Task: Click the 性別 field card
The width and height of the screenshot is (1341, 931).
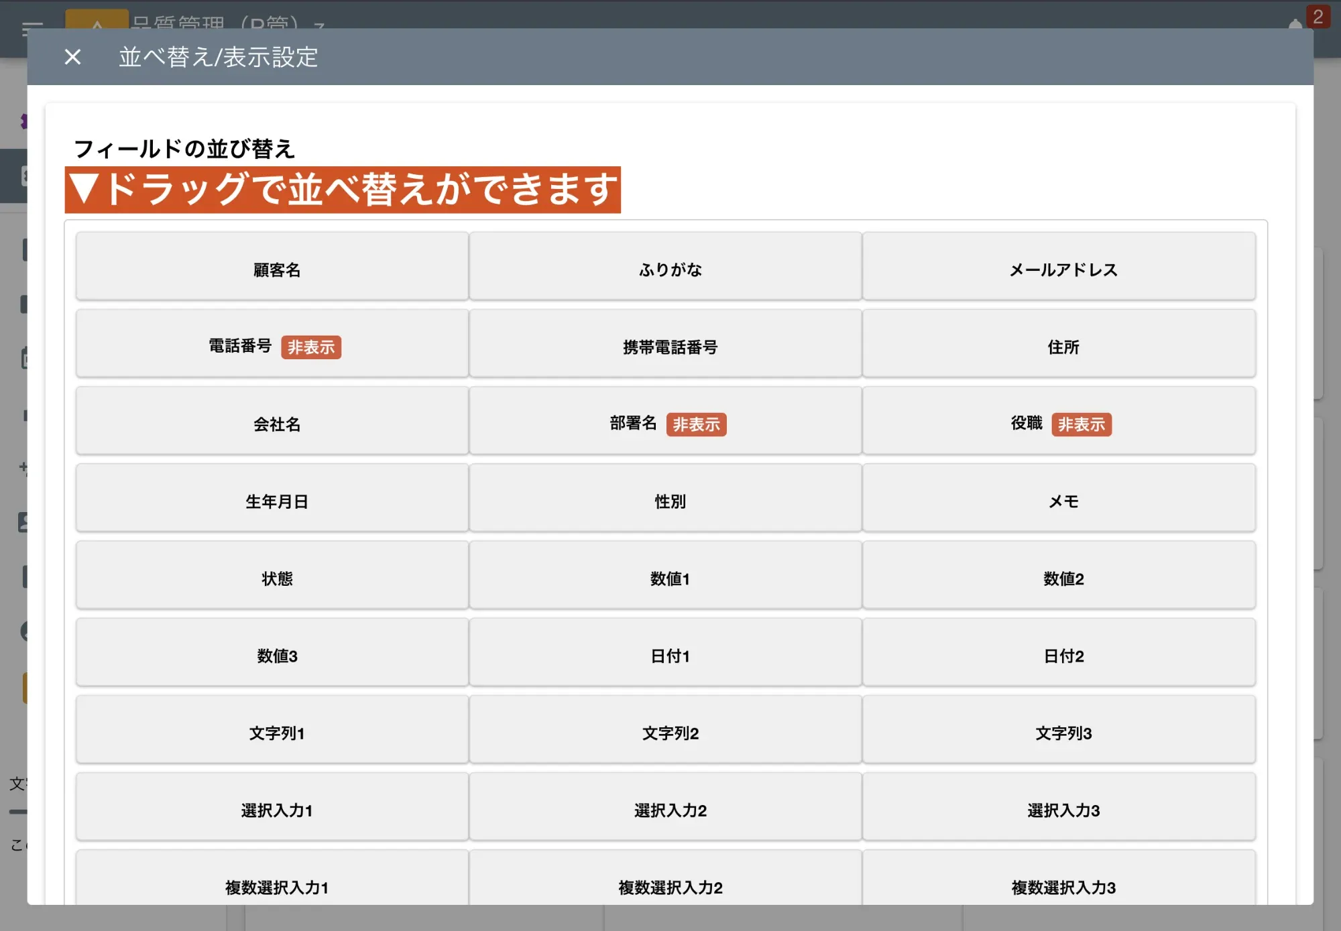Action: tap(665, 501)
